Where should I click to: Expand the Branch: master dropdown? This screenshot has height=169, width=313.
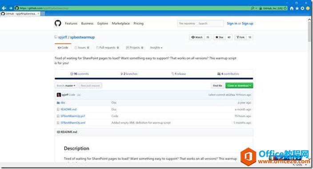tap(66, 86)
